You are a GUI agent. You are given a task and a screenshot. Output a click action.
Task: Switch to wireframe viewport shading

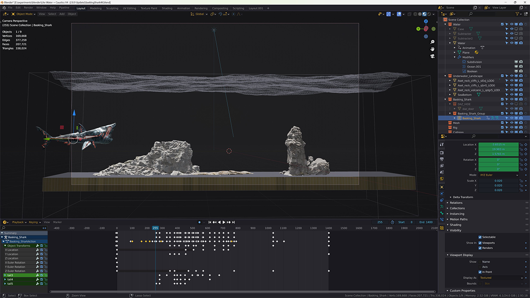click(x=415, y=14)
